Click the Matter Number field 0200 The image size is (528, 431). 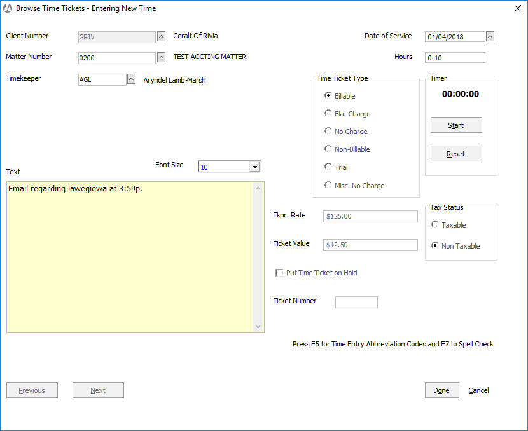click(x=117, y=58)
